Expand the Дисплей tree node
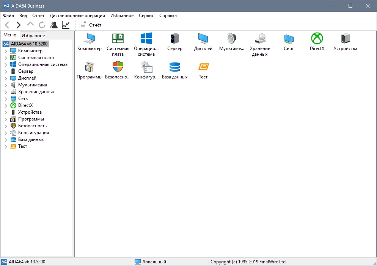Screen dimensions: 377x266 coord(6,78)
